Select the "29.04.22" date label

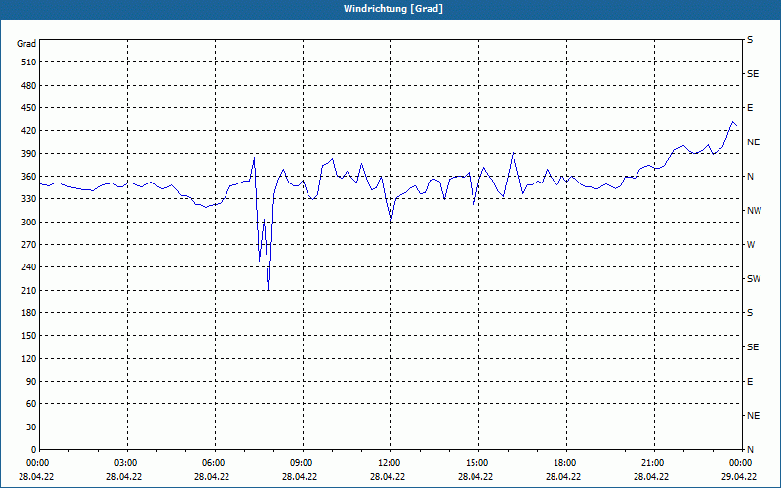click(x=739, y=476)
